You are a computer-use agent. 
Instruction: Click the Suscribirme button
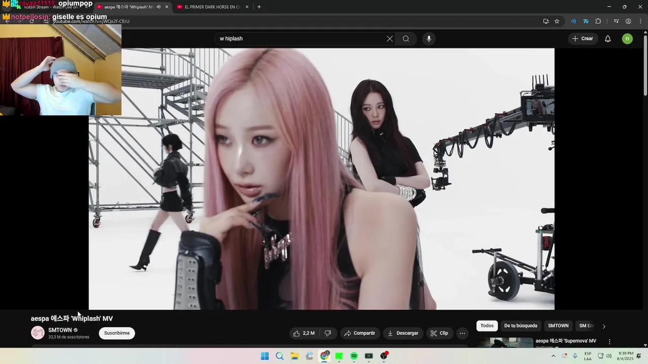117,333
